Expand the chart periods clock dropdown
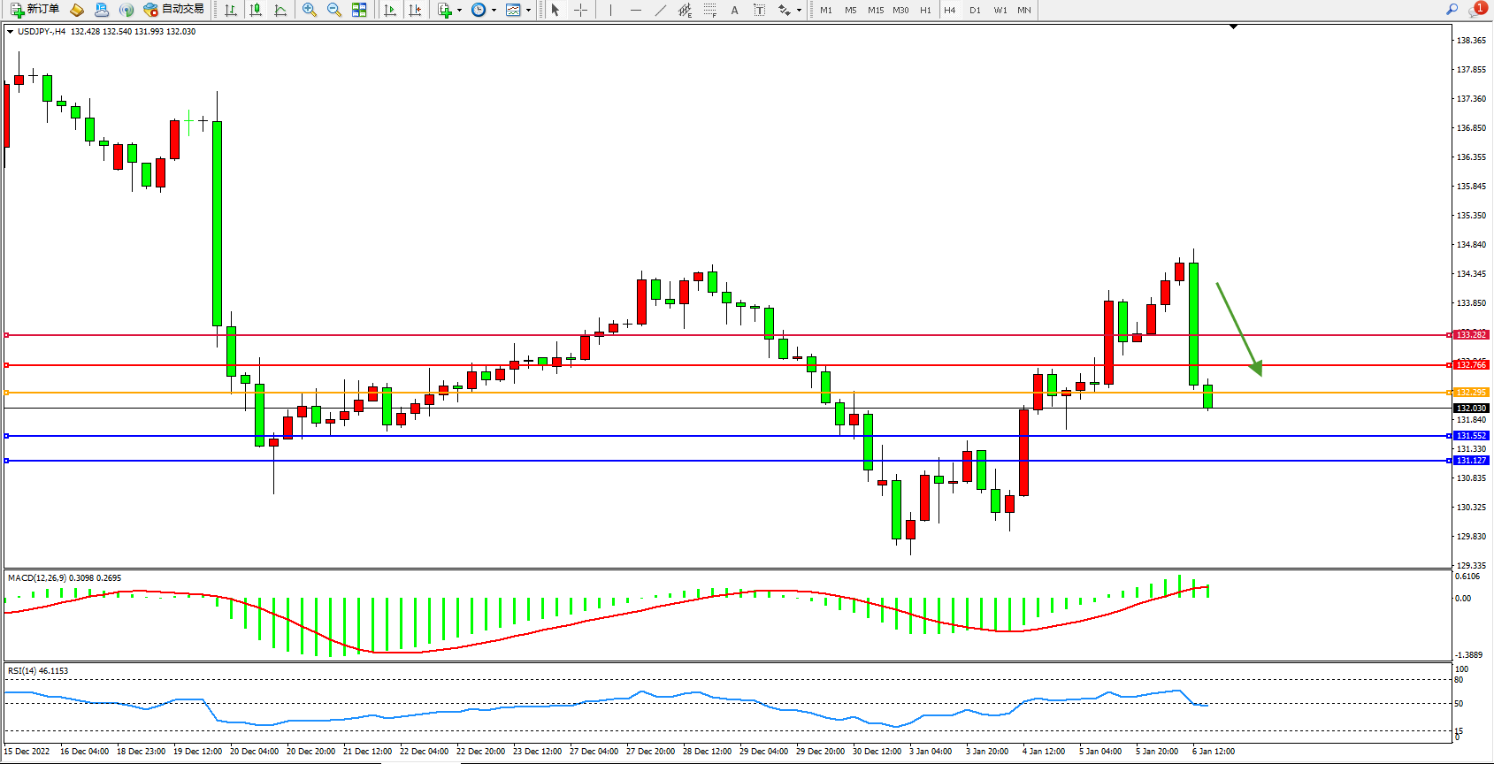The width and height of the screenshot is (1494, 764). 494,11
